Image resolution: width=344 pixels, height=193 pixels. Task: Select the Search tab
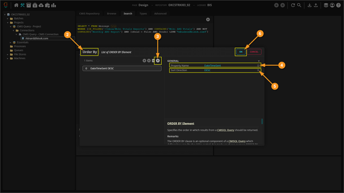[128, 14]
